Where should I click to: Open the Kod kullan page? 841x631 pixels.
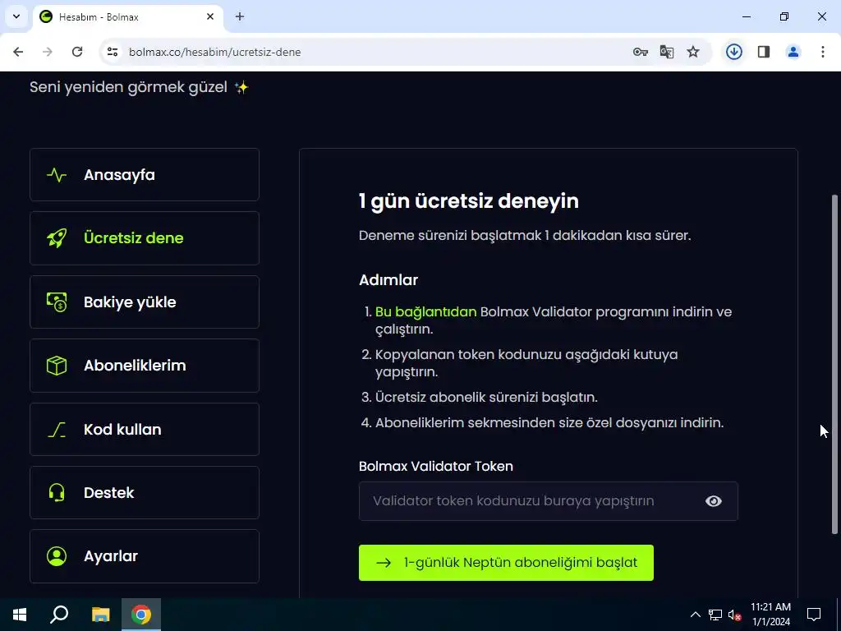point(145,429)
